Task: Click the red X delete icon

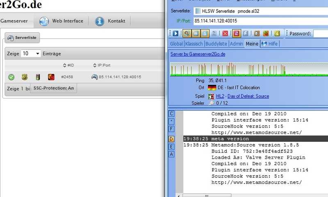Action: pos(225,34)
